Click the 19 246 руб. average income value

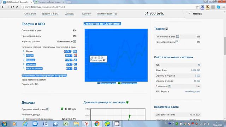pos(71,109)
